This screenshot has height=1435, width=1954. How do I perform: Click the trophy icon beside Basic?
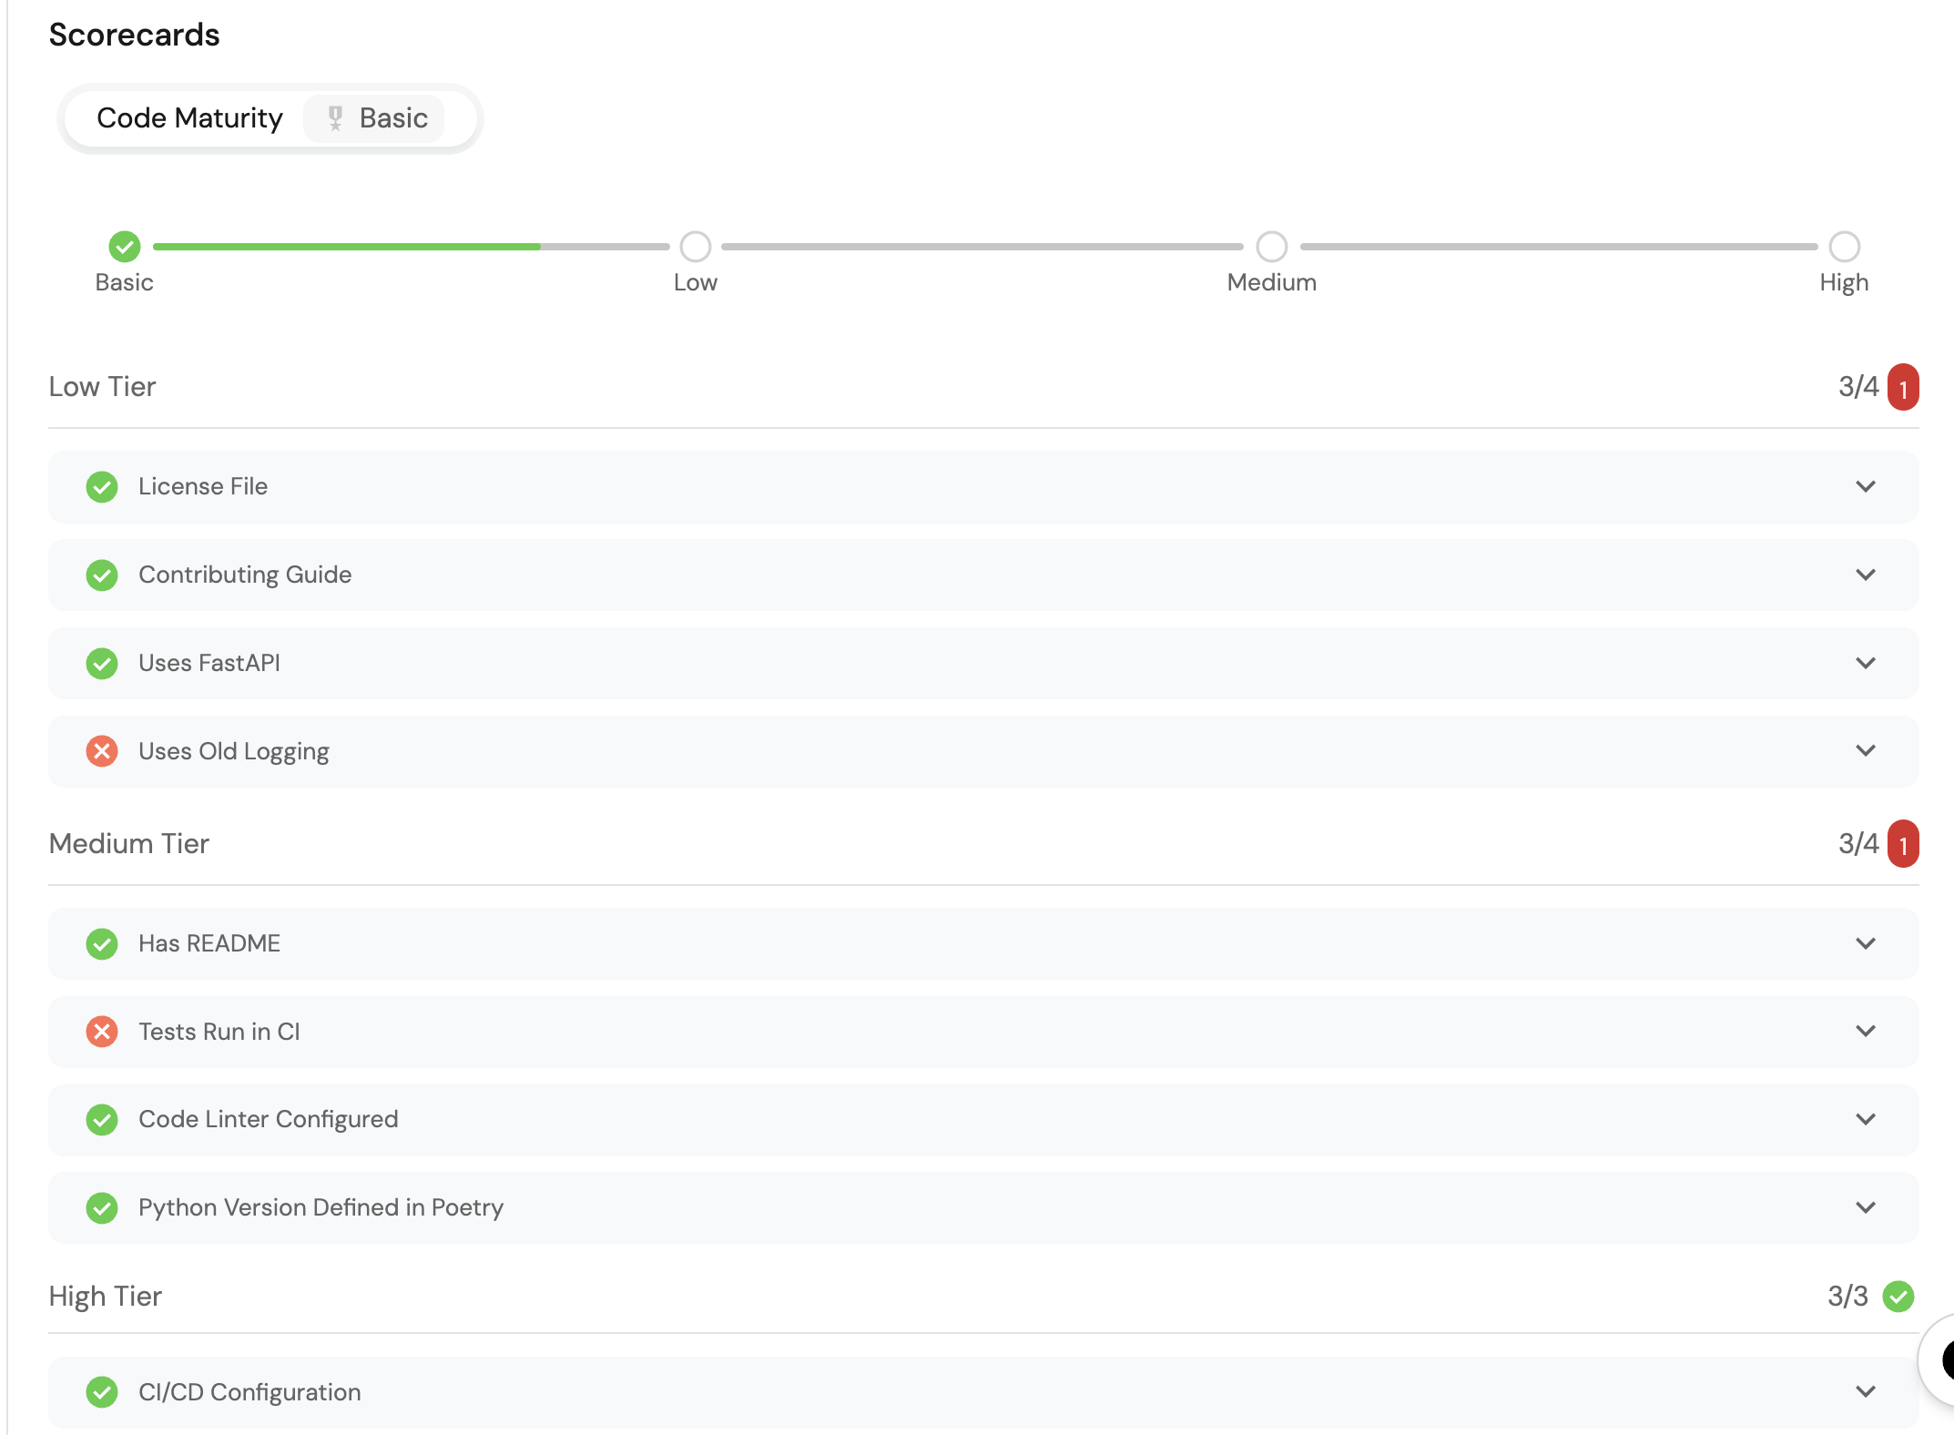coord(335,118)
